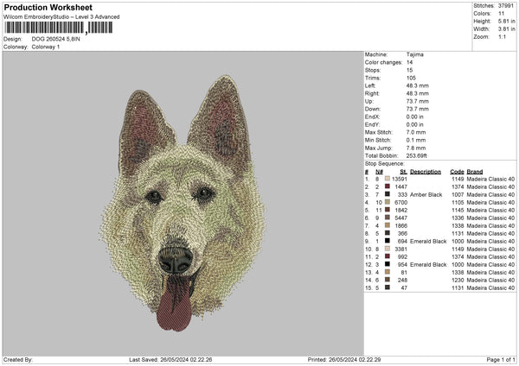Viewport: 519px width, 366px height.
Task: Select the stop 1 beige color swatch
Action: point(387,179)
